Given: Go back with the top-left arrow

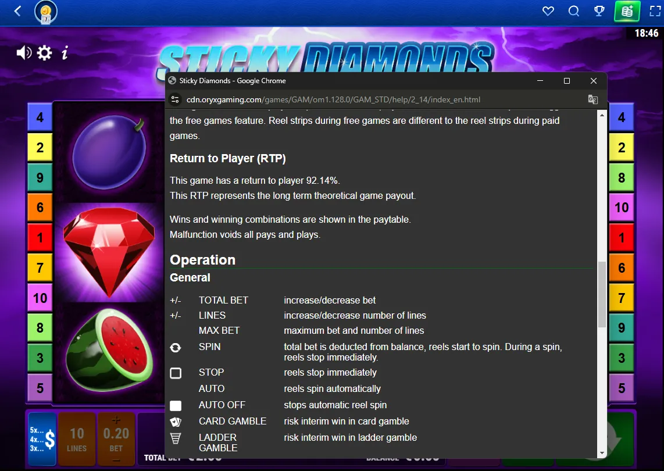Looking at the screenshot, I should (18, 11).
